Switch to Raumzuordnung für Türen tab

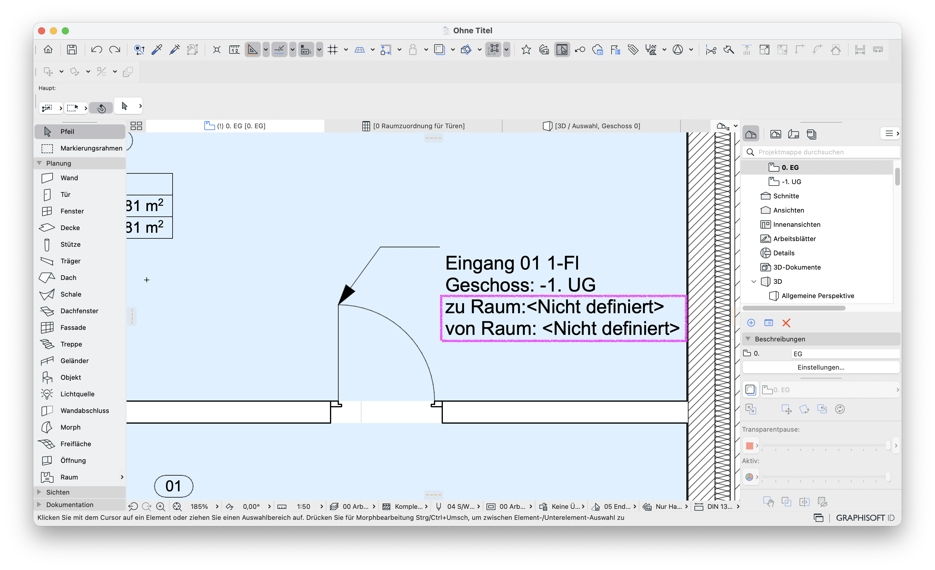click(413, 126)
